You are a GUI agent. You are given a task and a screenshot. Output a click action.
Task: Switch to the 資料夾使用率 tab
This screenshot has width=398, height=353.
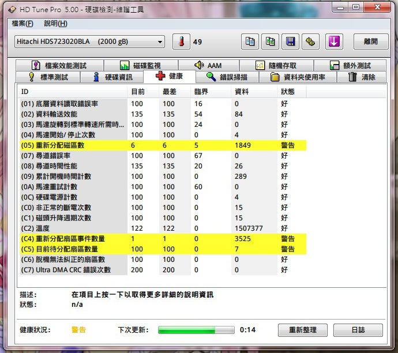[298, 77]
